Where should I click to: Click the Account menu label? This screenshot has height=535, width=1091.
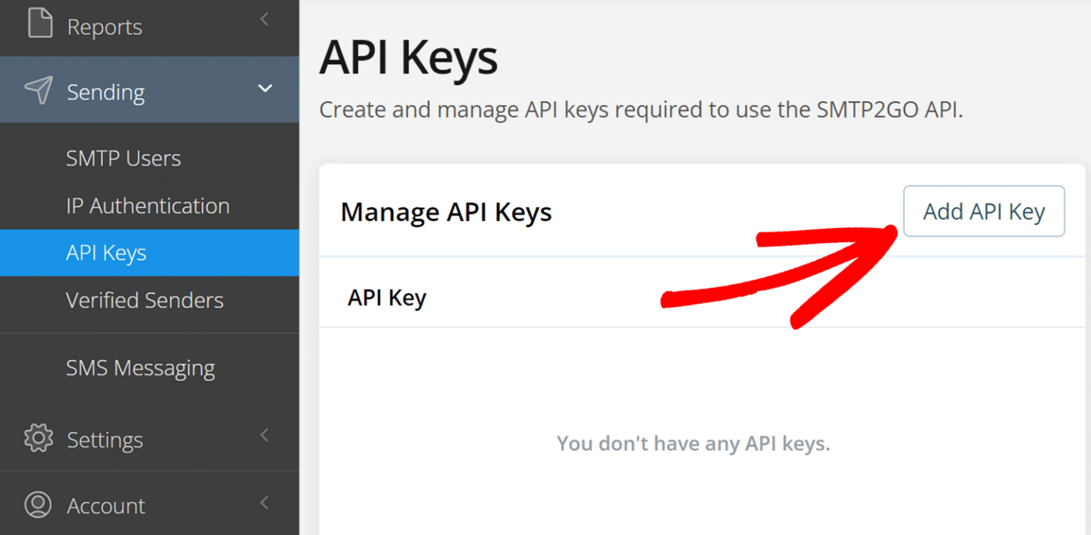coord(106,506)
